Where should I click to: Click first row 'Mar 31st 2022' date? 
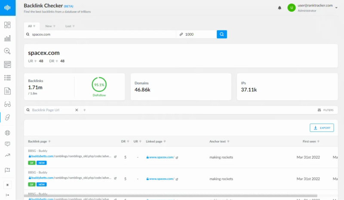[x=308, y=157]
